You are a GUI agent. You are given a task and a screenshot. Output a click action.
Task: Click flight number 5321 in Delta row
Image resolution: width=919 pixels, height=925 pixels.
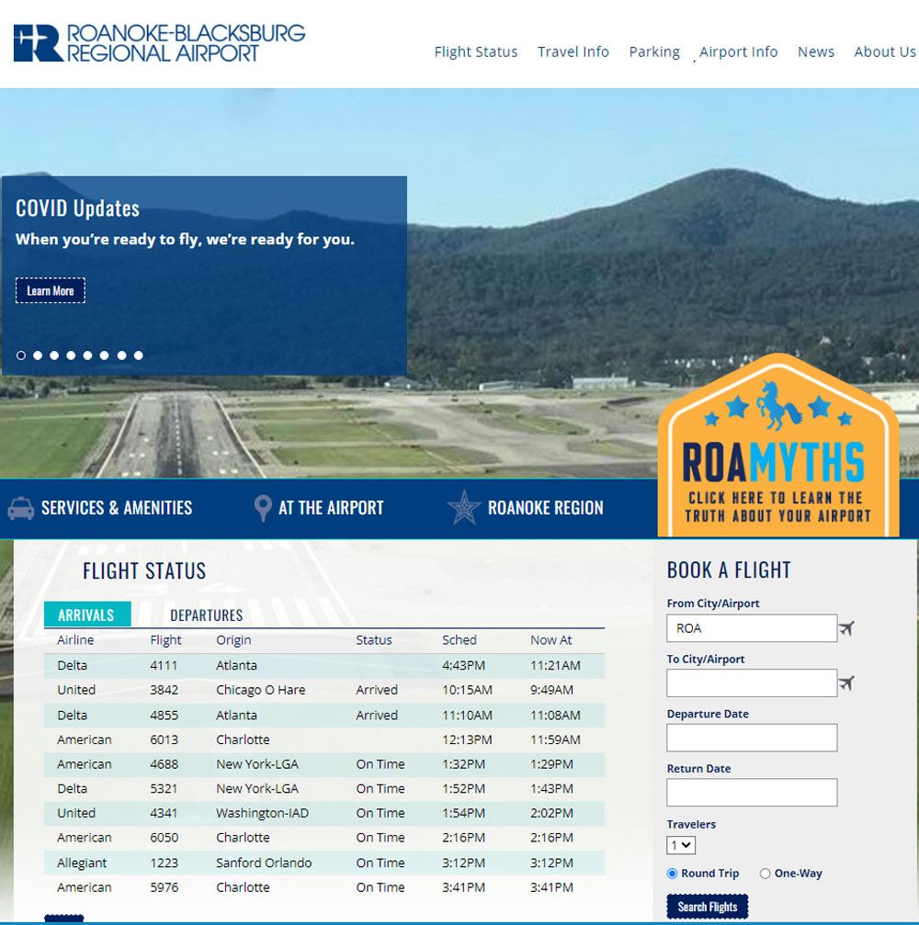(x=165, y=789)
